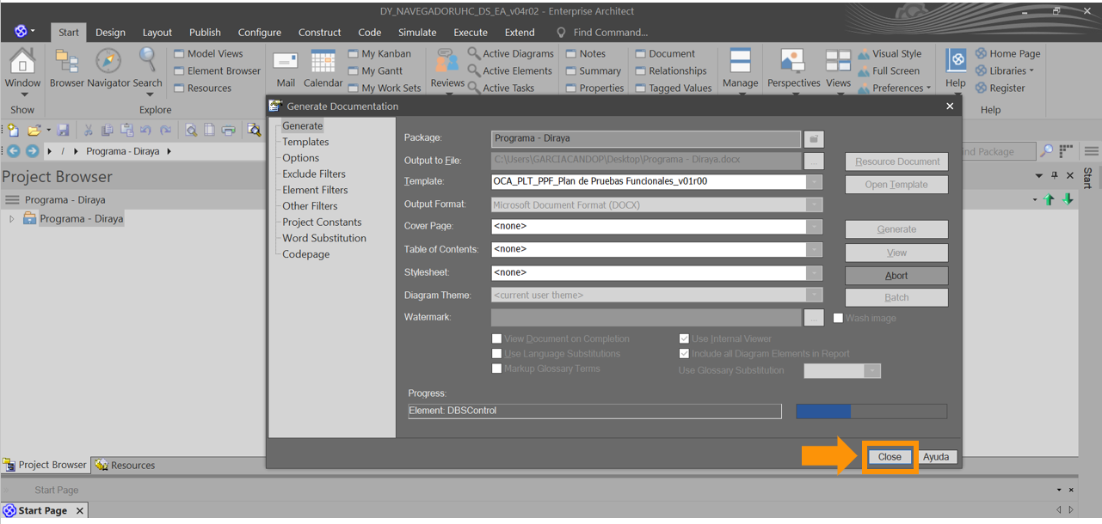Toggle View Document on Completion checkbox
The width and height of the screenshot is (1102, 524).
(x=497, y=339)
